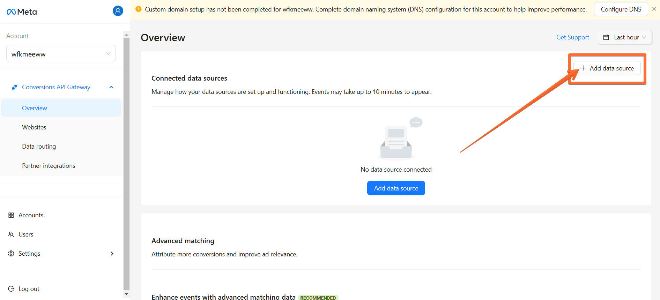Click the Accounts grid icon
Image resolution: width=660 pixels, height=300 pixels.
(11, 215)
